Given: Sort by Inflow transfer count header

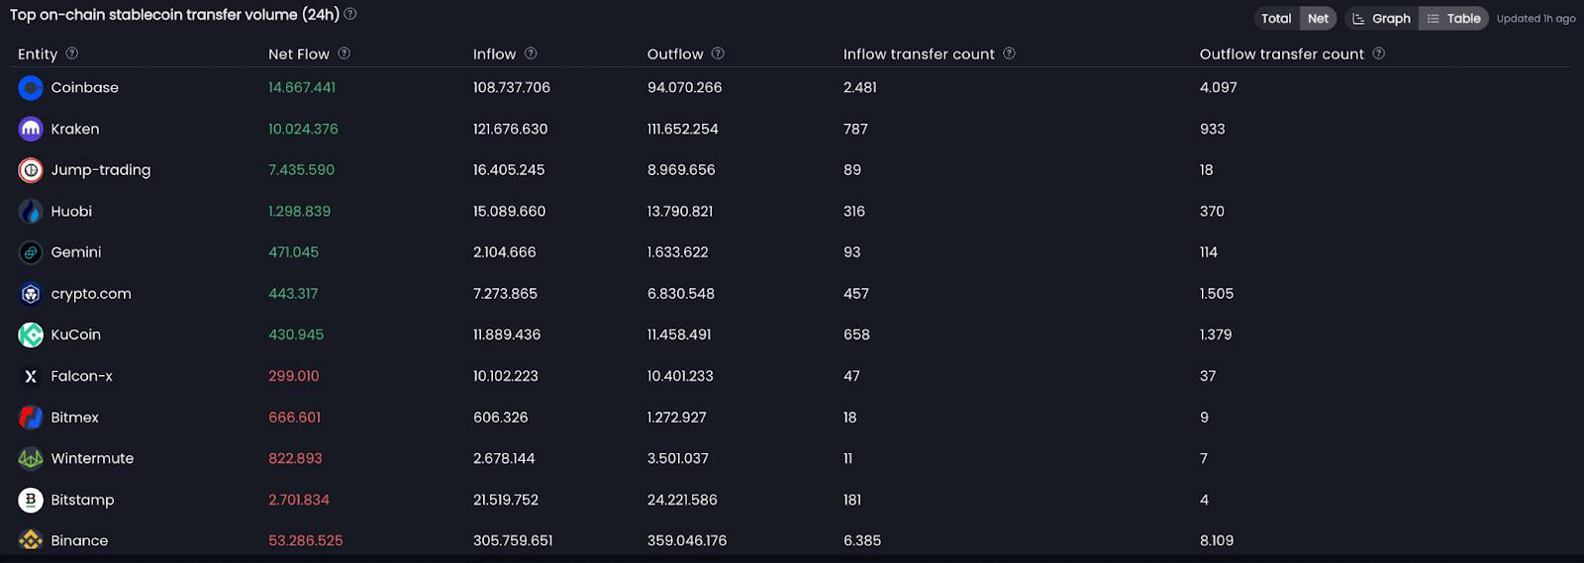Looking at the screenshot, I should 919,54.
